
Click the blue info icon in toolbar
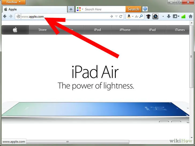(x=145, y=9)
